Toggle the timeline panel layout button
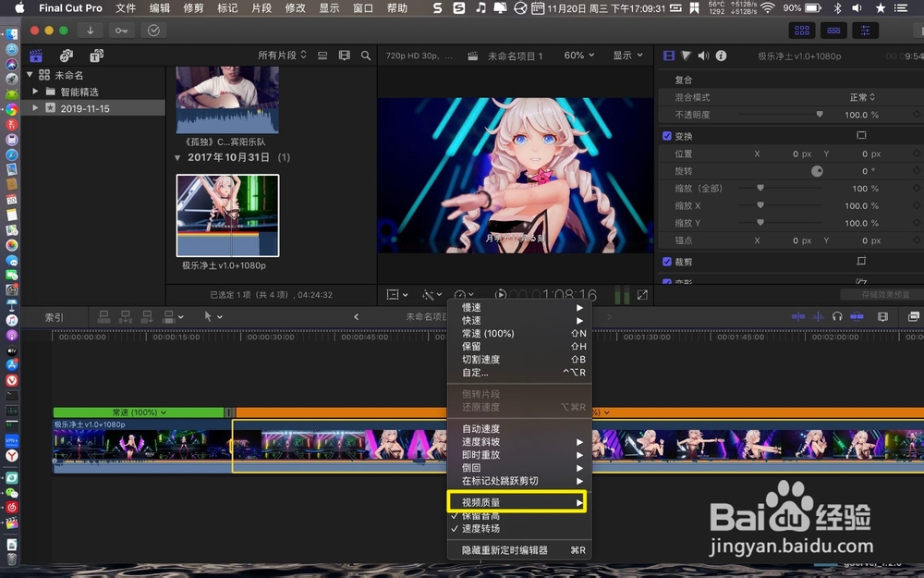Viewport: 924px width, 578px height. 833,31
